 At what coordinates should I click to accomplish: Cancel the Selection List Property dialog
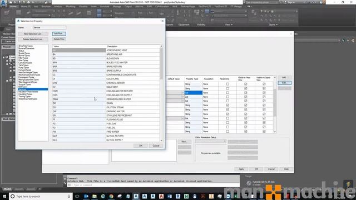tap(156, 146)
